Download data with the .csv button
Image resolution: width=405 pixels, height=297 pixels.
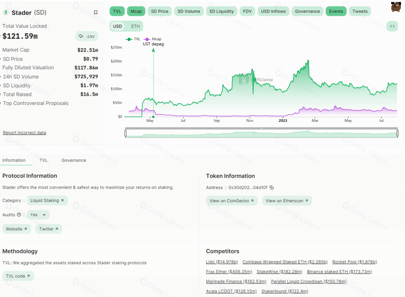click(87, 36)
